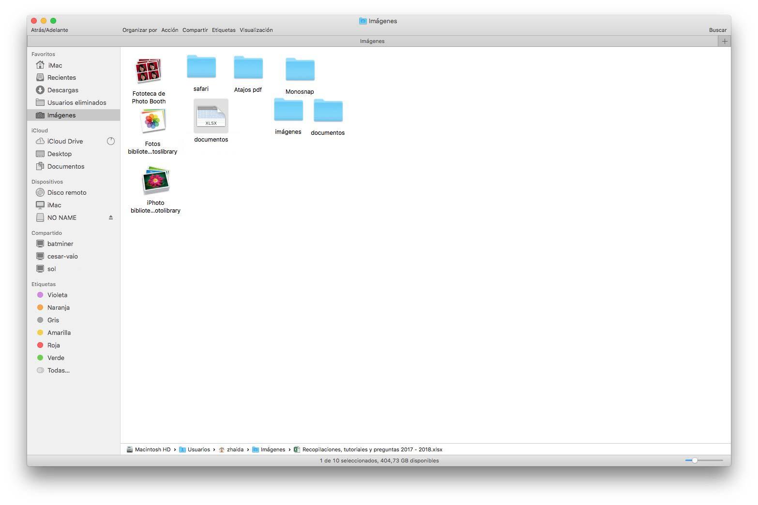Click the Visualización menu item
758x505 pixels.
pyautogui.click(x=256, y=29)
